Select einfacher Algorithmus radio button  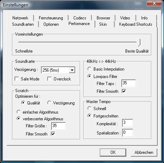click(18, 112)
